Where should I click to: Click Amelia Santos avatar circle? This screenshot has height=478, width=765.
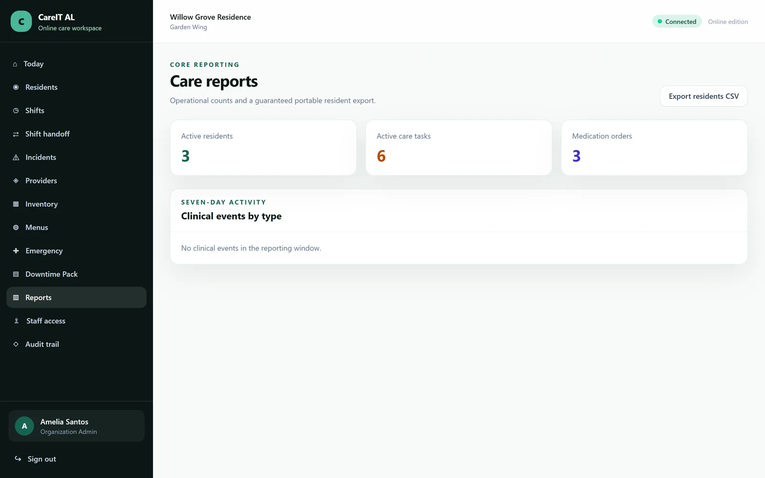(x=24, y=426)
